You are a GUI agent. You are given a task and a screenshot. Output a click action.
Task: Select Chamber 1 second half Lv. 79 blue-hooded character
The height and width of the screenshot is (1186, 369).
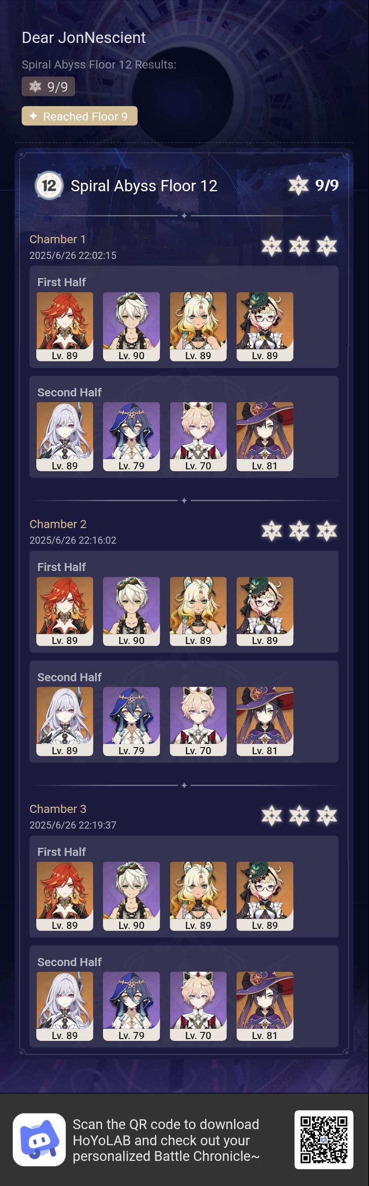coord(132,436)
